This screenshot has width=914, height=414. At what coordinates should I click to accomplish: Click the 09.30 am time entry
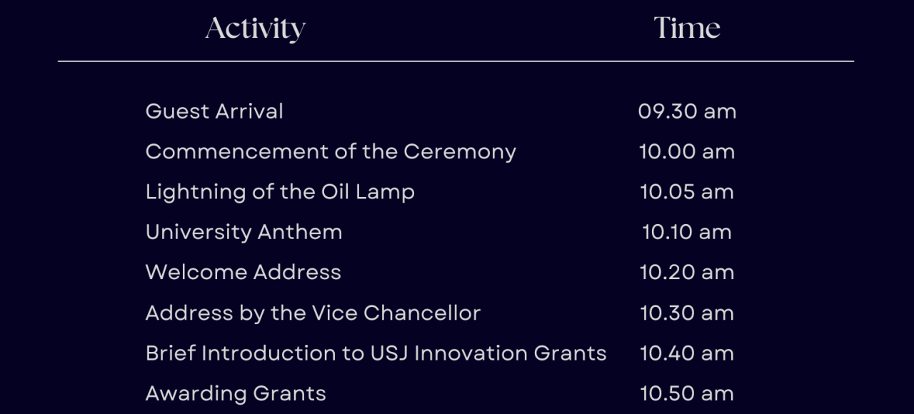point(687,111)
